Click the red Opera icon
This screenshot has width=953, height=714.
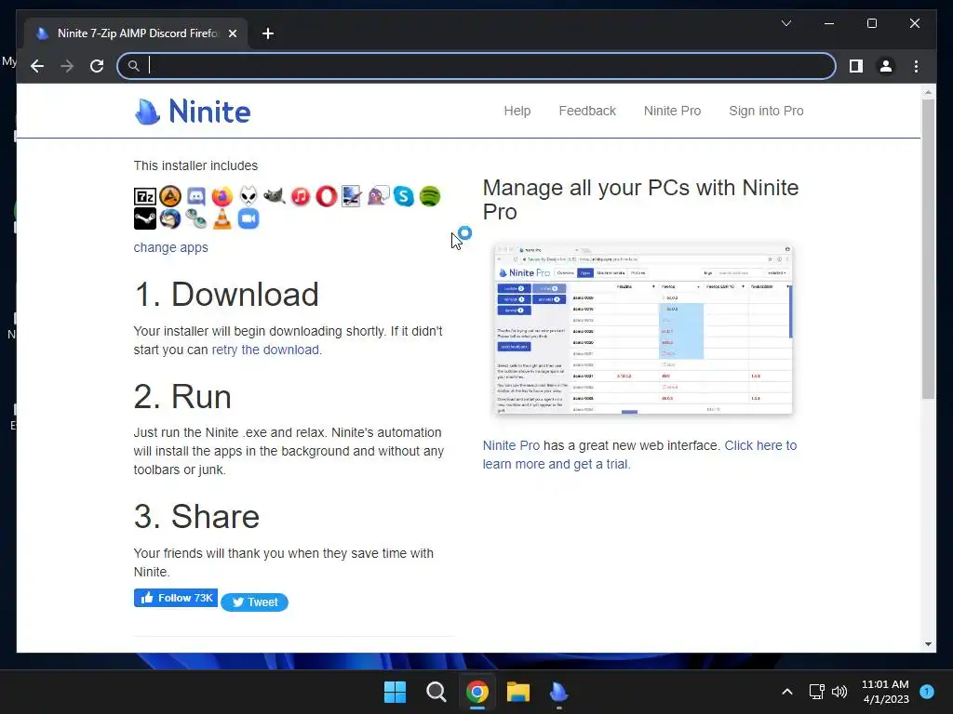(x=327, y=196)
